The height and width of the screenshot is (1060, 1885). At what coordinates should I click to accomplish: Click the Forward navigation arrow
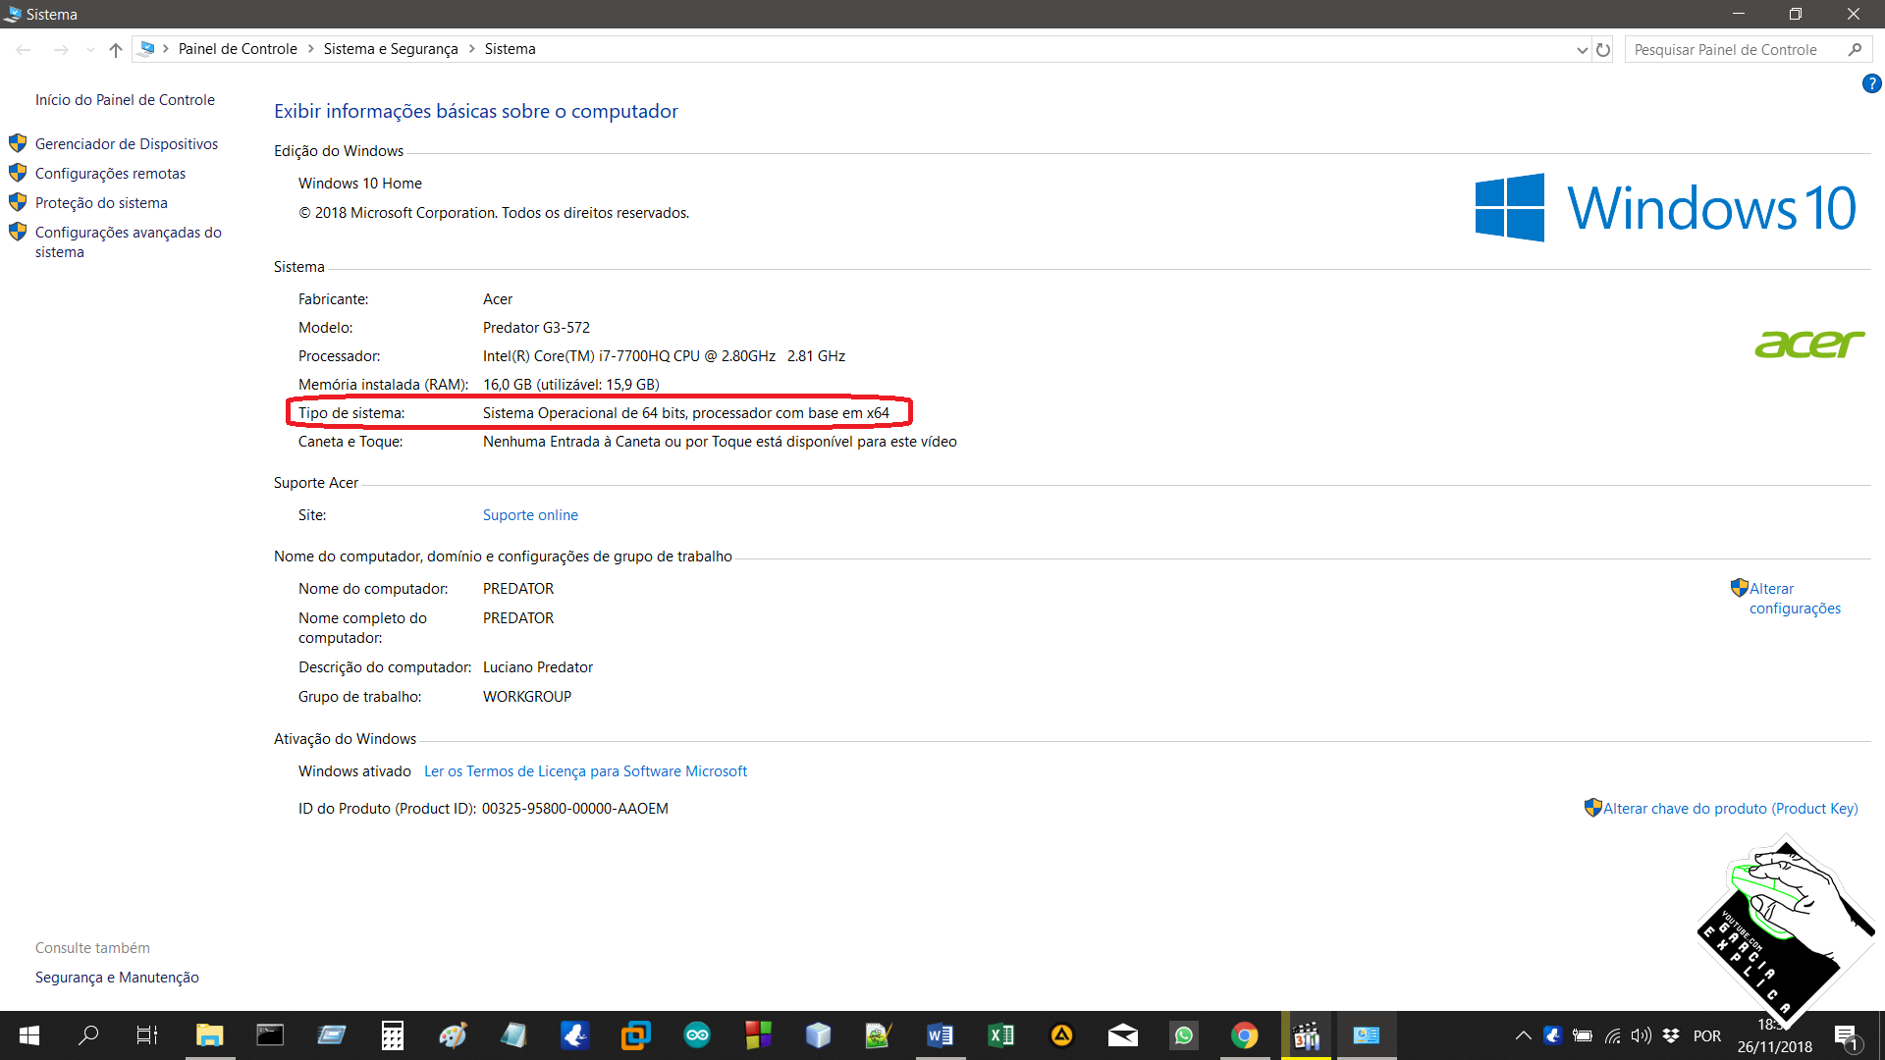point(61,49)
